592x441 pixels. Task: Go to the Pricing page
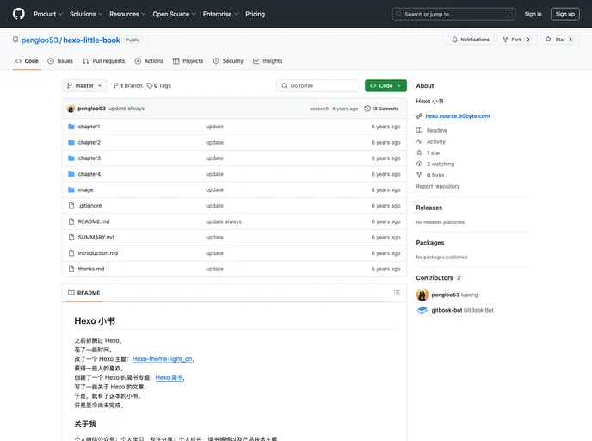coord(256,14)
